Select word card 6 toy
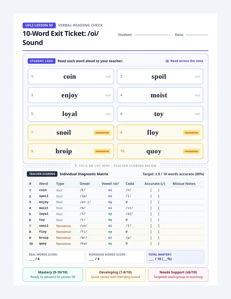 pyautogui.click(x=160, y=114)
